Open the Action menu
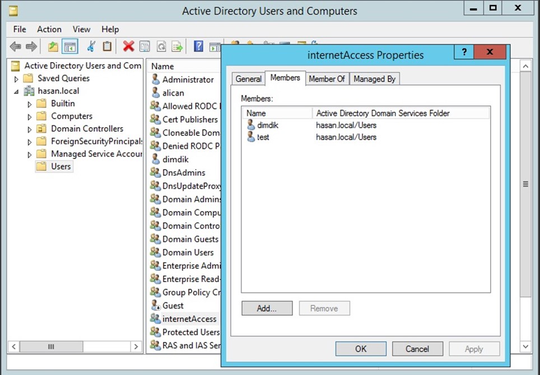The image size is (540, 375). [x=49, y=29]
